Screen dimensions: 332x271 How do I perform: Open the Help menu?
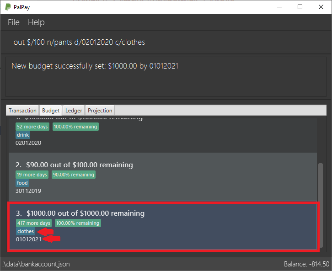click(36, 22)
